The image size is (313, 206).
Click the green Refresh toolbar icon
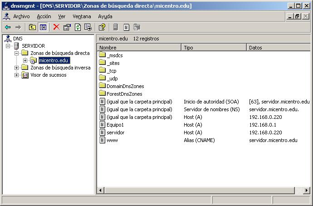click(x=78, y=27)
